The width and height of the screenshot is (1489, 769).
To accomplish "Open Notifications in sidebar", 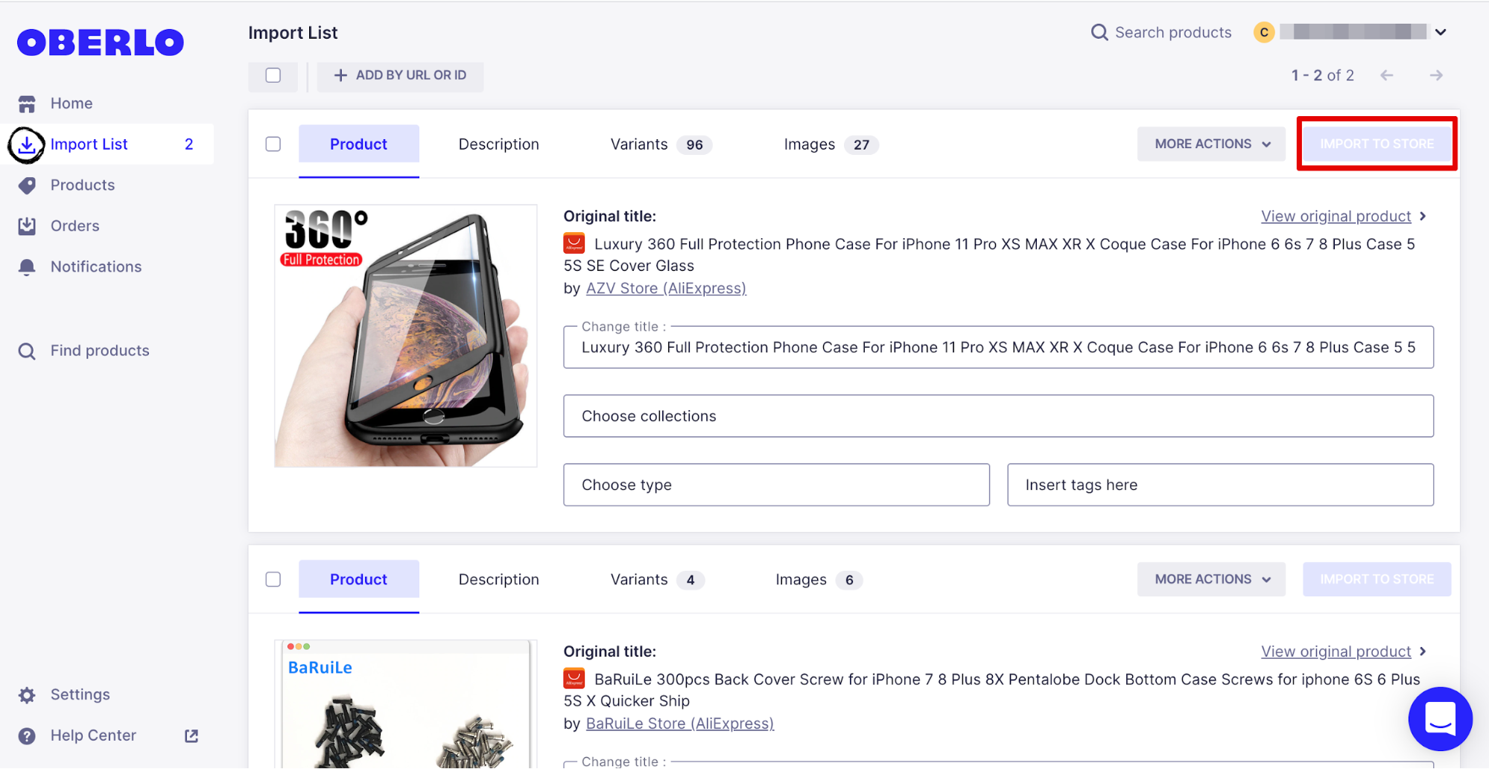I will [96, 267].
